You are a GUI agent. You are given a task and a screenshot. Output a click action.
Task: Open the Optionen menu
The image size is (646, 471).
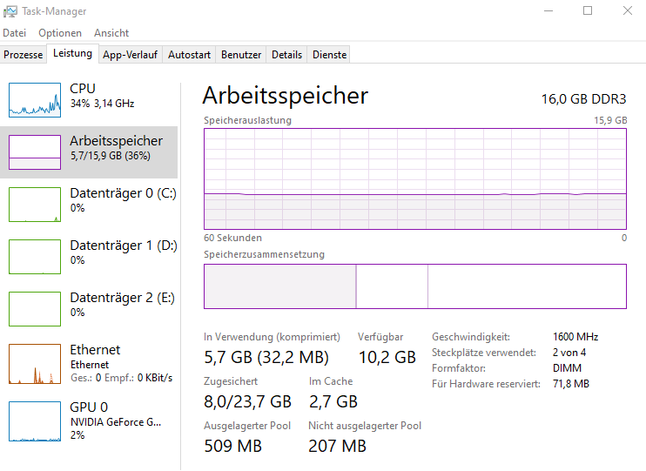(x=60, y=33)
